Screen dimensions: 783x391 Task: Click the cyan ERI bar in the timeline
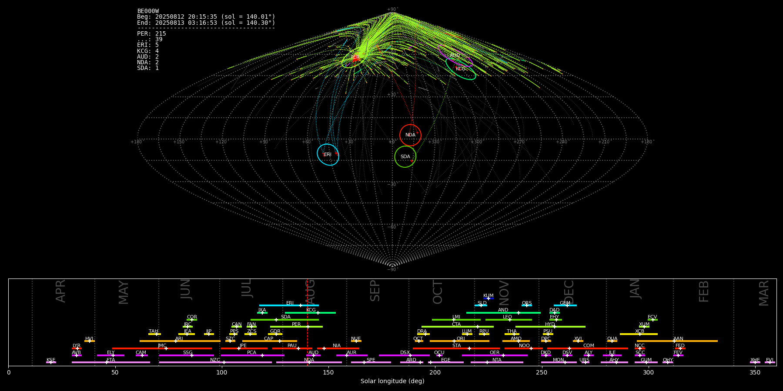coord(289,305)
